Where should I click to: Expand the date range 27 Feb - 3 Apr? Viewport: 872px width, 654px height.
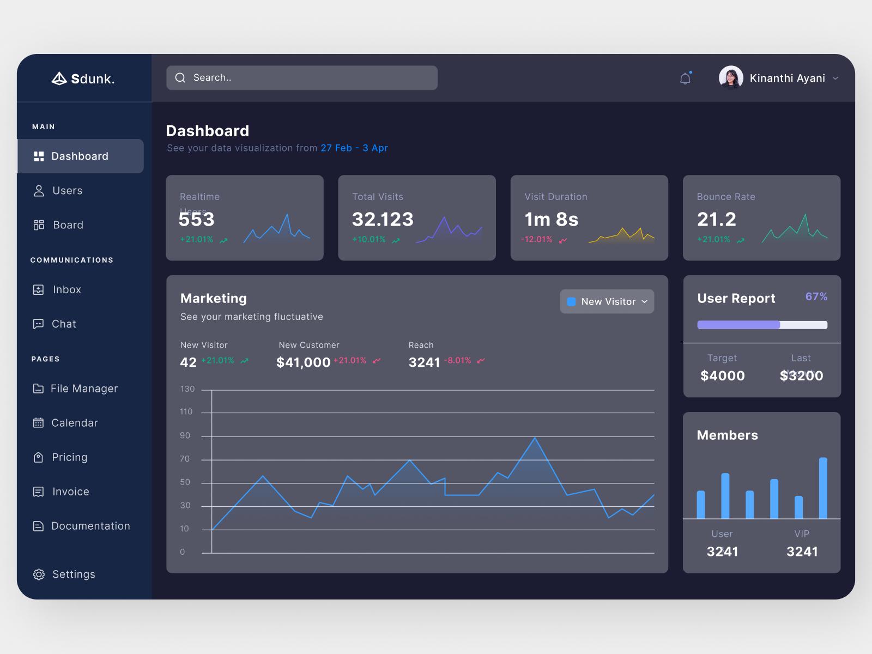pos(354,148)
